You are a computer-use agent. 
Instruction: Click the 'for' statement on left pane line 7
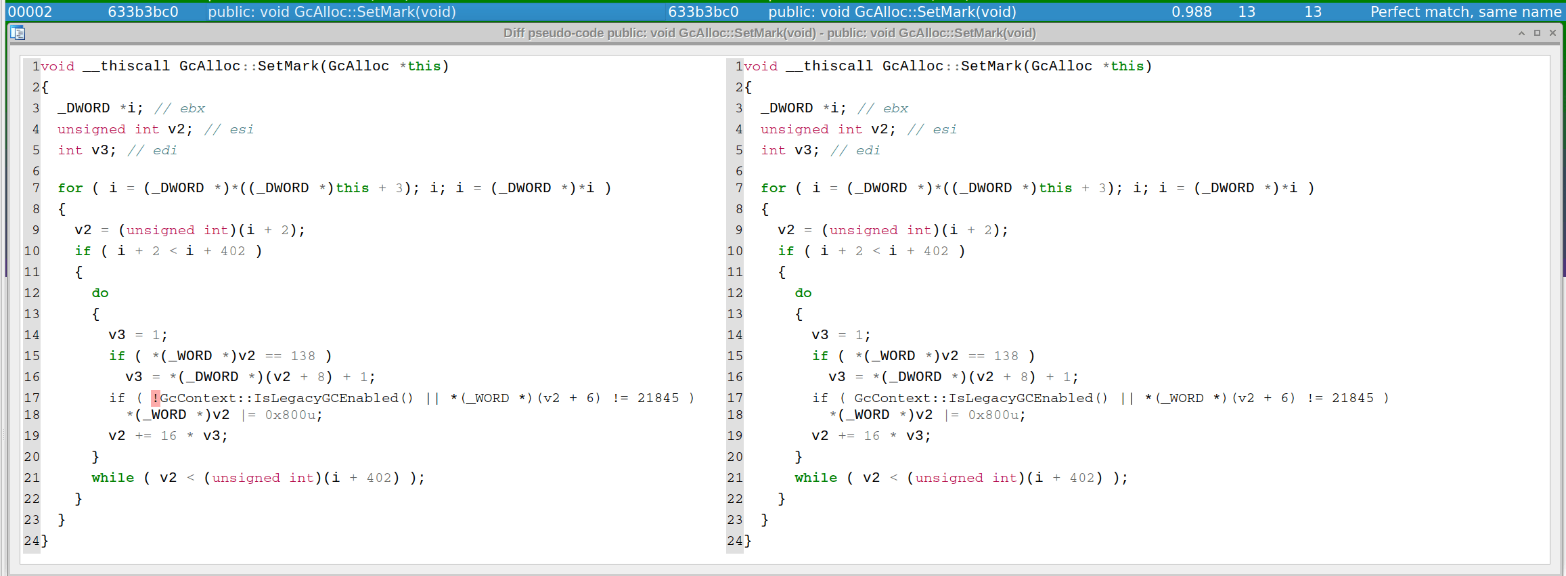click(x=334, y=188)
